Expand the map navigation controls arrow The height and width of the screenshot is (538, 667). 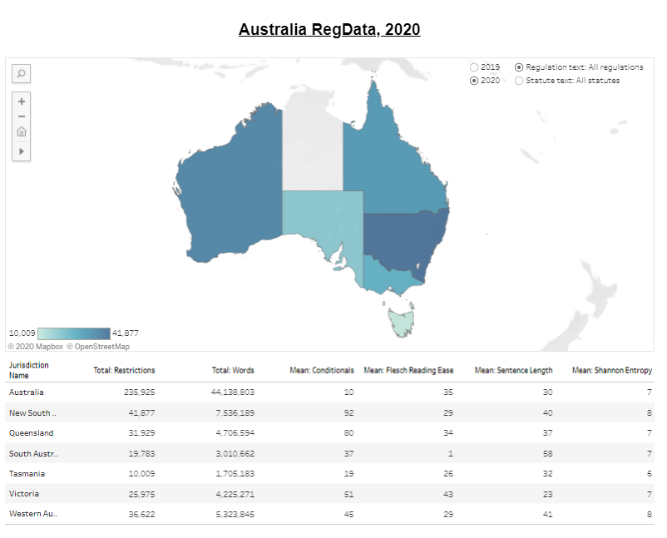tap(20, 151)
